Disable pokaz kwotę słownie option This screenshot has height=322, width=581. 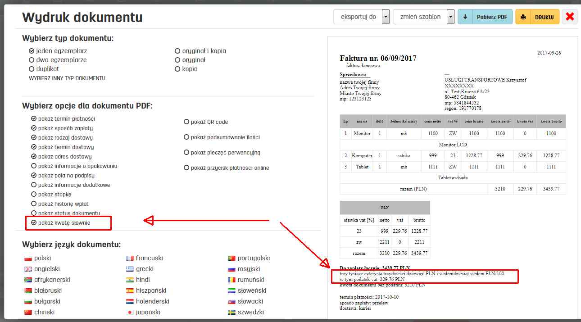pyautogui.click(x=34, y=222)
